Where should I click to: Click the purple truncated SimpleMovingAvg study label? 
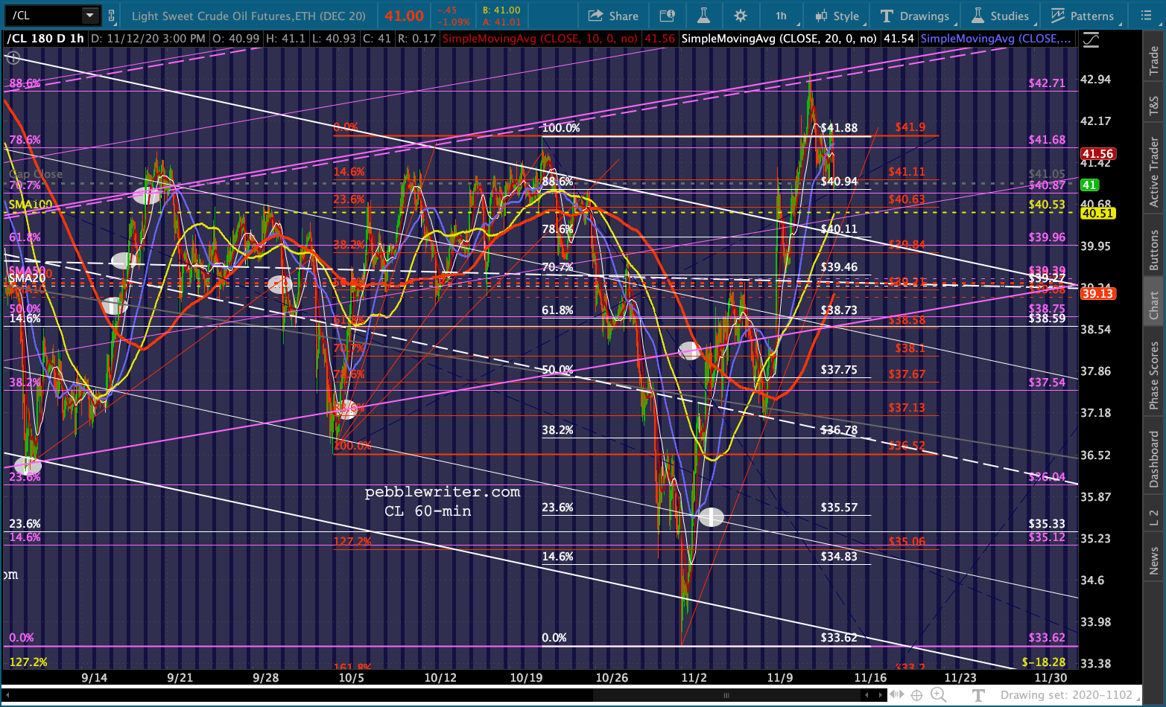point(996,38)
